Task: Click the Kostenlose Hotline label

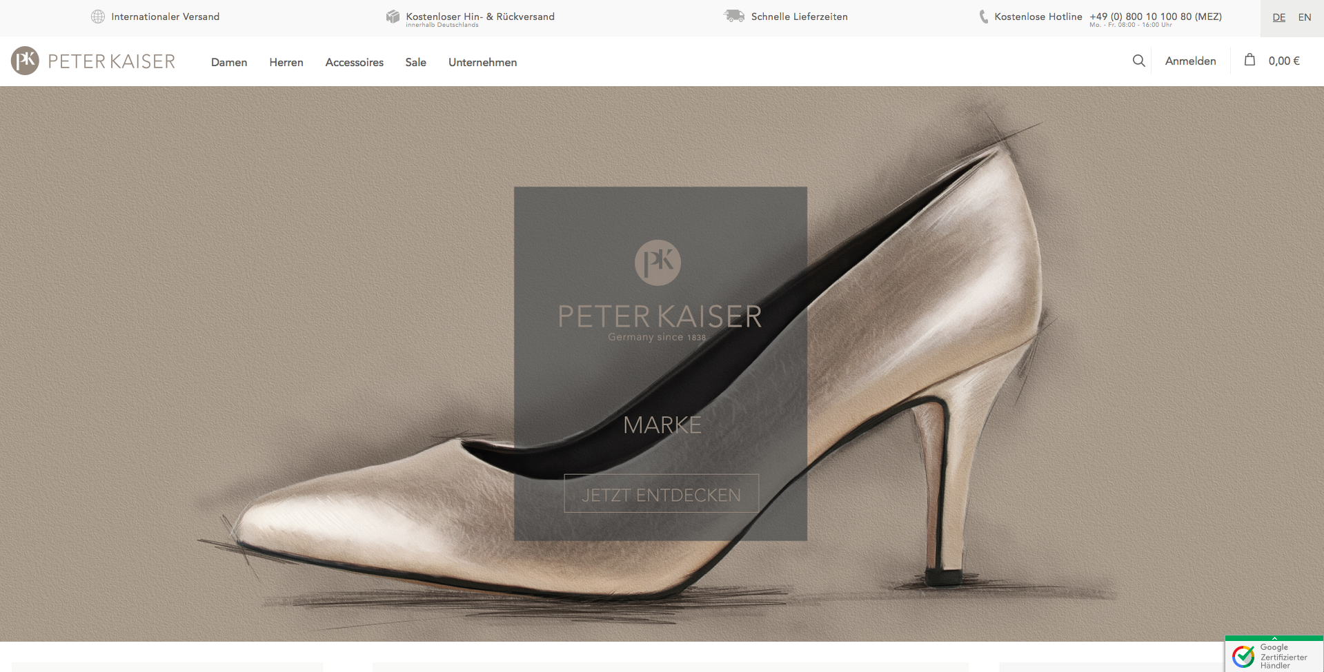Action: tap(1038, 17)
